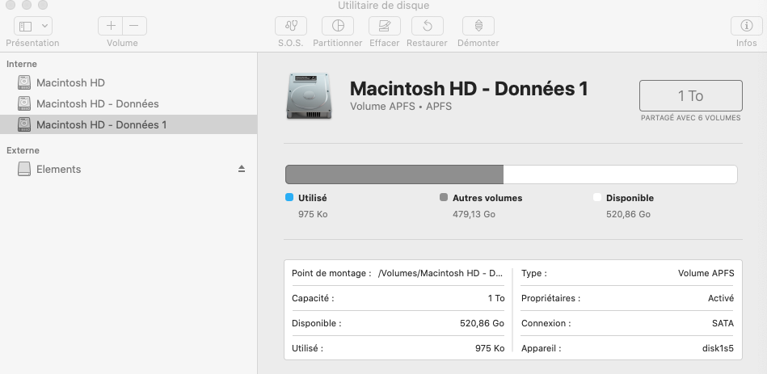Select Macintosh HD - Données volume
This screenshot has height=374, width=767.
(97, 103)
